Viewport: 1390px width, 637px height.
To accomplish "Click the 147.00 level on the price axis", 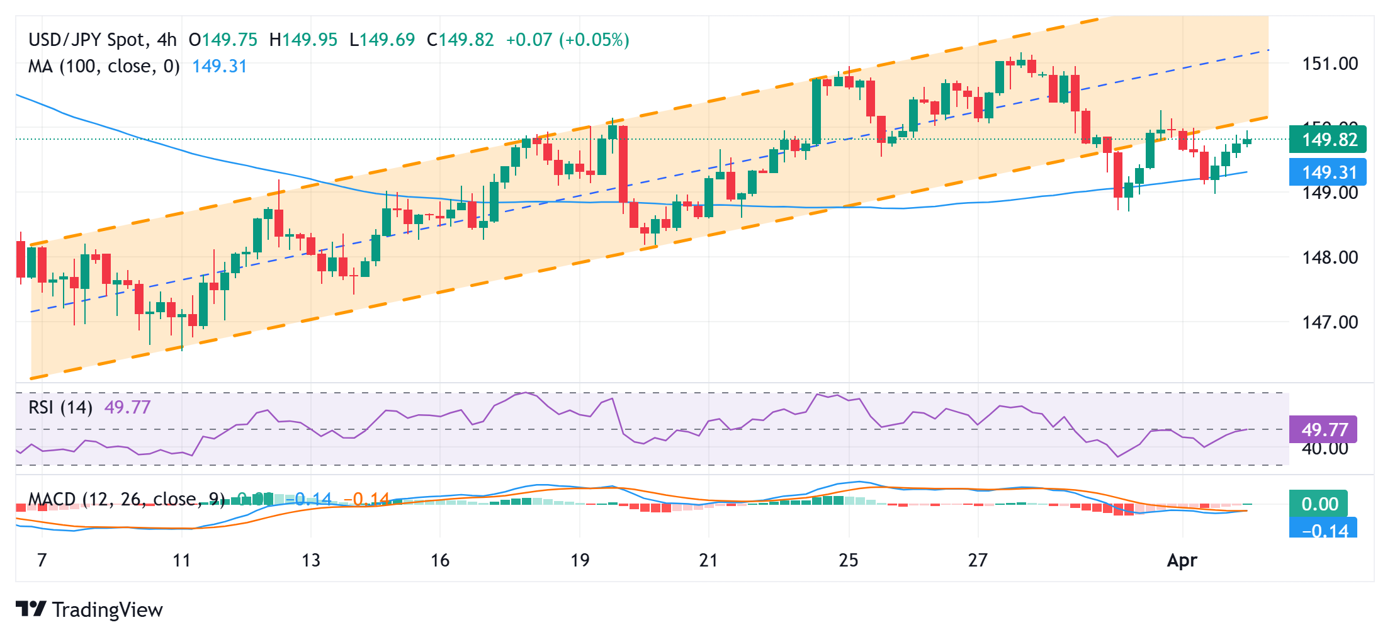I will [1330, 322].
